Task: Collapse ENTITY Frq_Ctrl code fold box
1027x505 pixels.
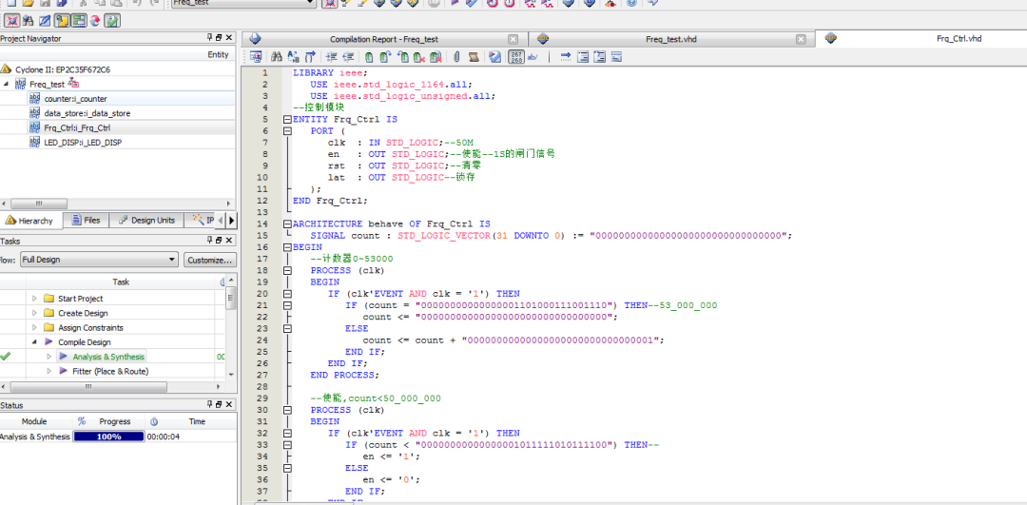Action: pyautogui.click(x=287, y=120)
